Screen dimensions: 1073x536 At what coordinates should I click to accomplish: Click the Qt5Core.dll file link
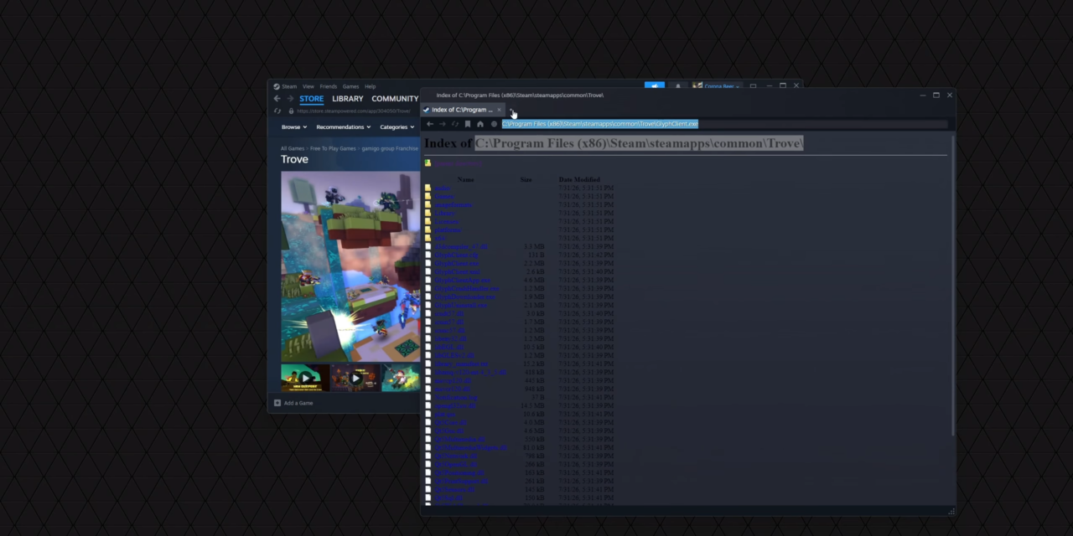pos(450,422)
